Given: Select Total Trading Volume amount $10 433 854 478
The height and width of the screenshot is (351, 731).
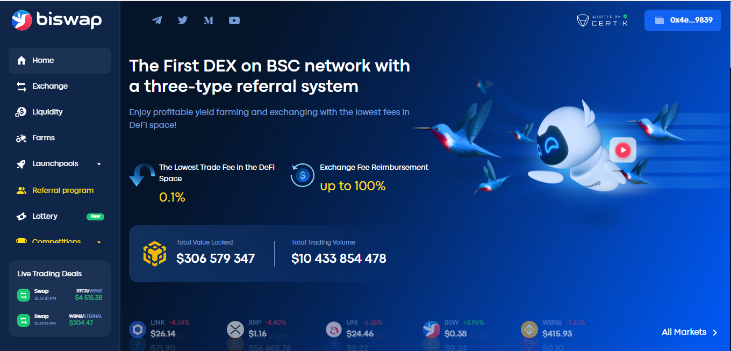Looking at the screenshot, I should pyautogui.click(x=339, y=259).
